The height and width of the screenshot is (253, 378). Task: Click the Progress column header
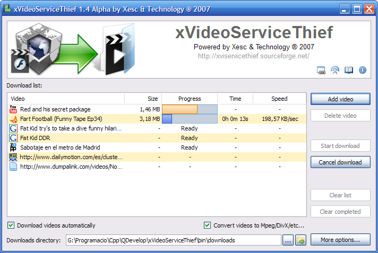190,99
